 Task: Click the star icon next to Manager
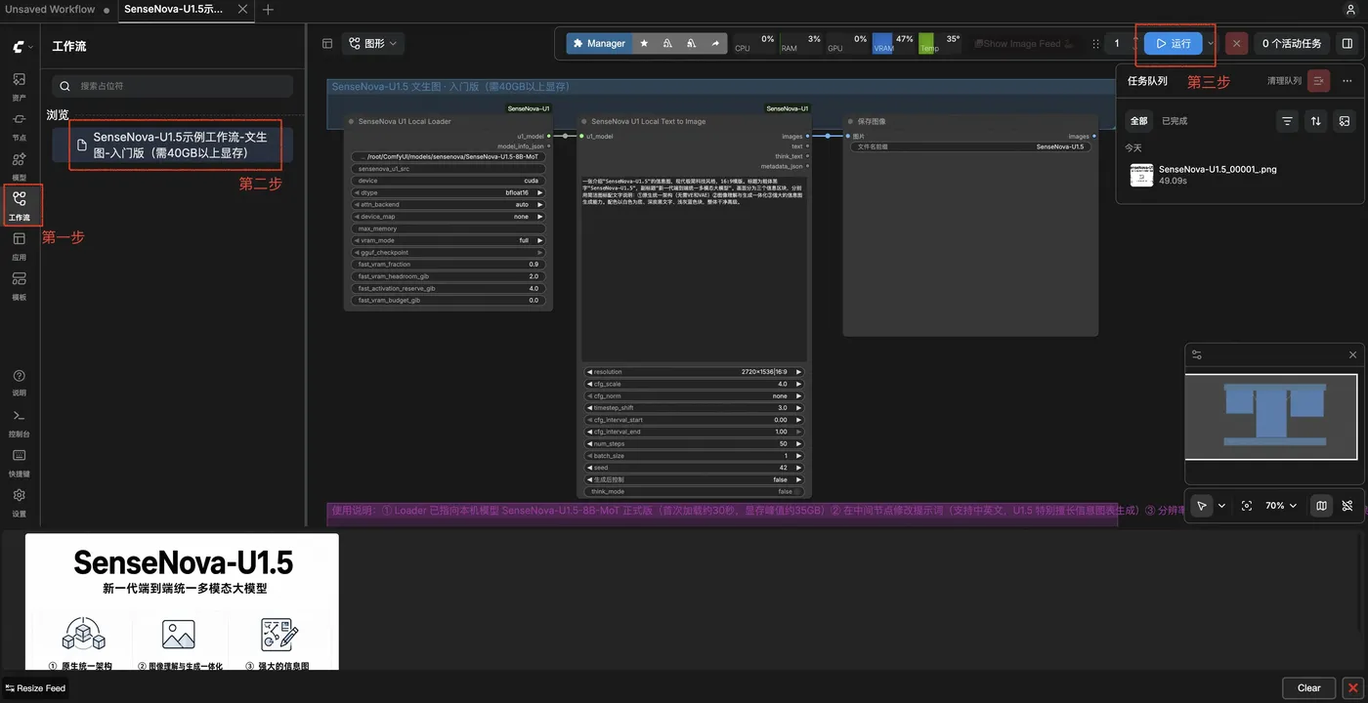point(644,44)
